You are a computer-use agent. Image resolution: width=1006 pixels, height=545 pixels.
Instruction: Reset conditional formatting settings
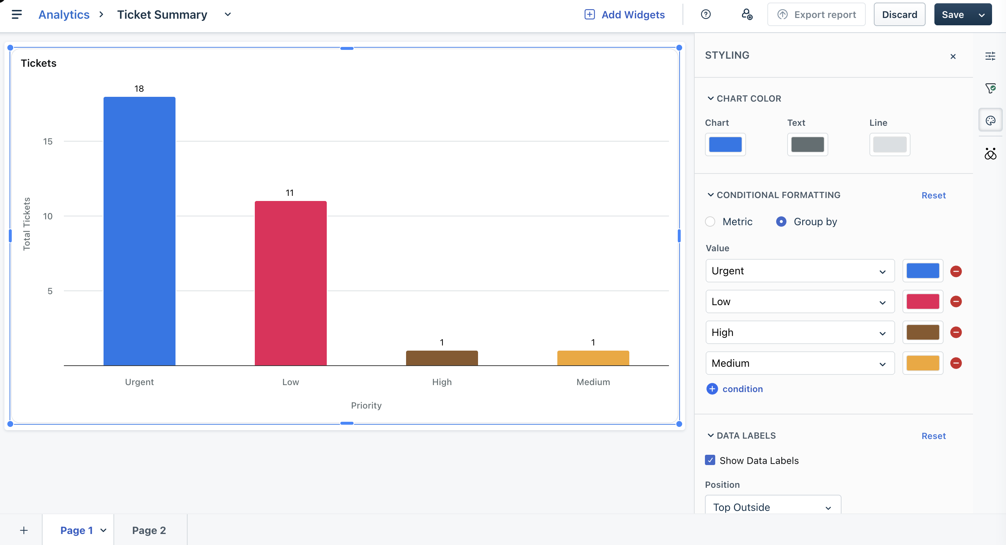(x=933, y=195)
